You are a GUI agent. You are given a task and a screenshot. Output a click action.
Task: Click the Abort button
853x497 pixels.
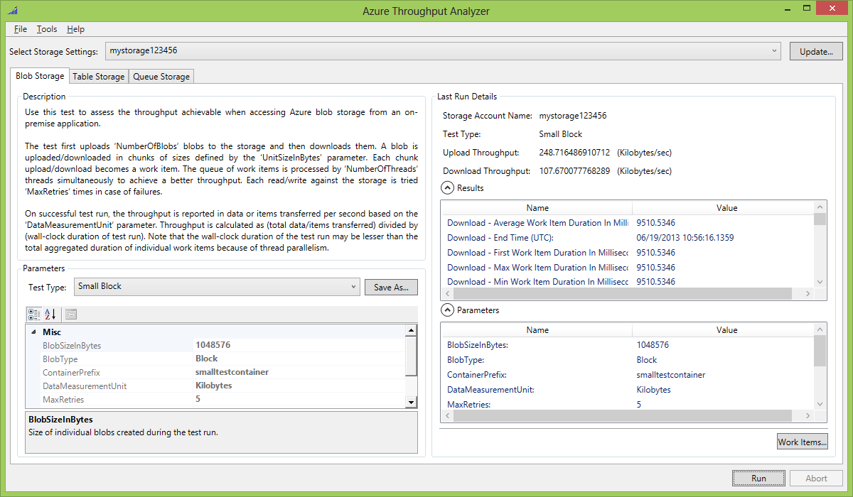(816, 479)
